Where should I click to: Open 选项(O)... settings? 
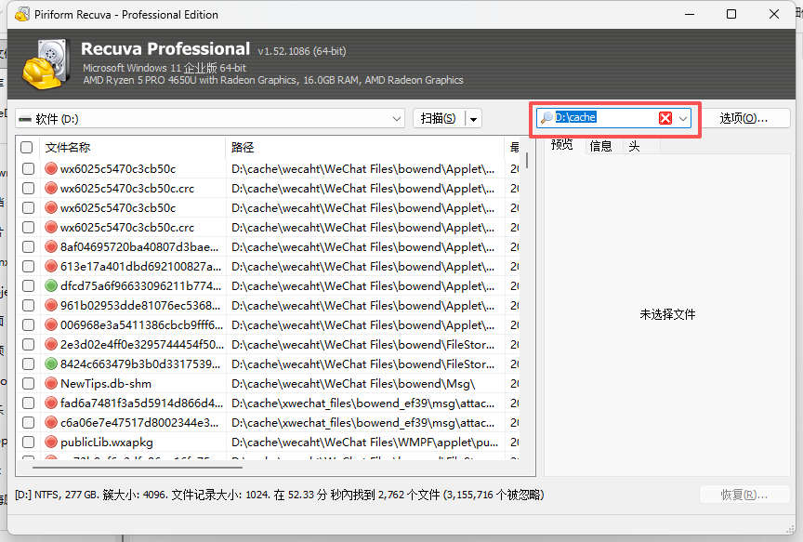(744, 118)
